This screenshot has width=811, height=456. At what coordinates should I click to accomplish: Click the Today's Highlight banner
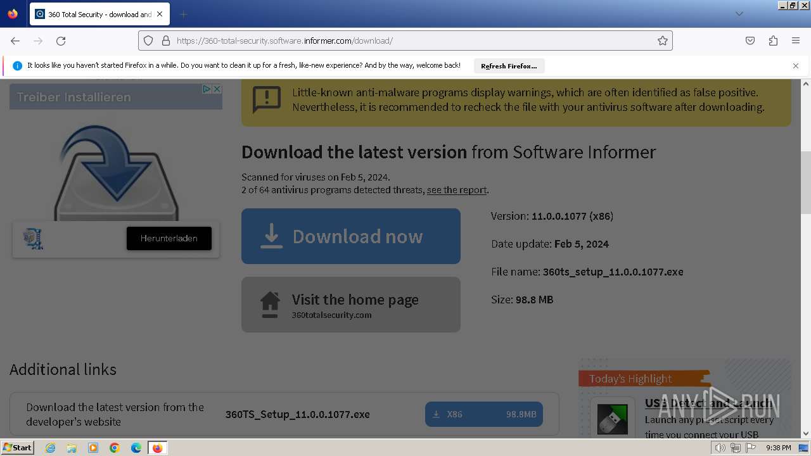[x=643, y=379]
